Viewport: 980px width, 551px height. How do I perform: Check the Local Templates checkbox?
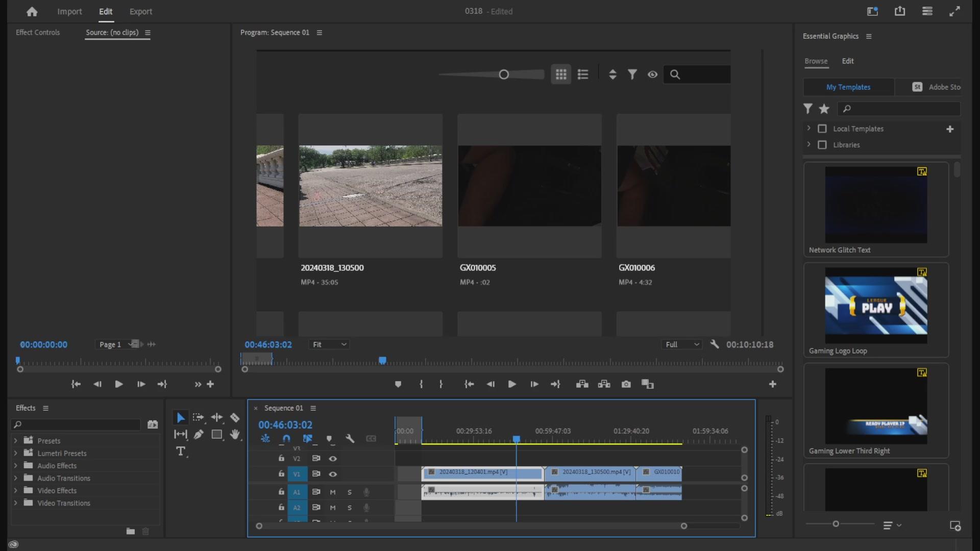pyautogui.click(x=822, y=129)
